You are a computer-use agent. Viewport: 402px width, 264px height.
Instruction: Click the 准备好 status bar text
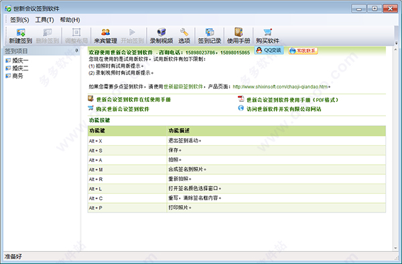[x=13, y=257]
